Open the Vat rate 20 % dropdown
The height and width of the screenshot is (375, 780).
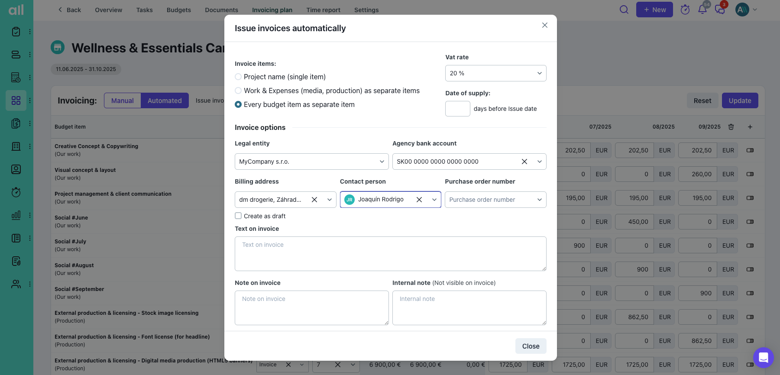click(495, 73)
